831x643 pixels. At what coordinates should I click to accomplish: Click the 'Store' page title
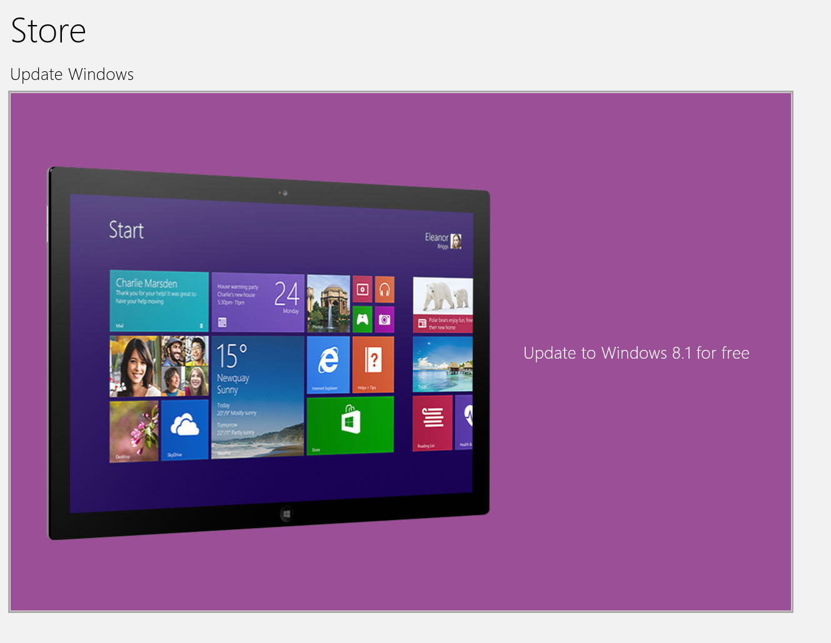[x=48, y=31]
